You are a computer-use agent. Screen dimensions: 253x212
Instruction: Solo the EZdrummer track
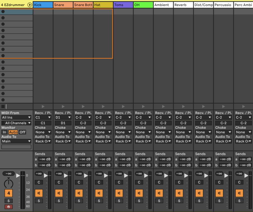(x=9, y=201)
